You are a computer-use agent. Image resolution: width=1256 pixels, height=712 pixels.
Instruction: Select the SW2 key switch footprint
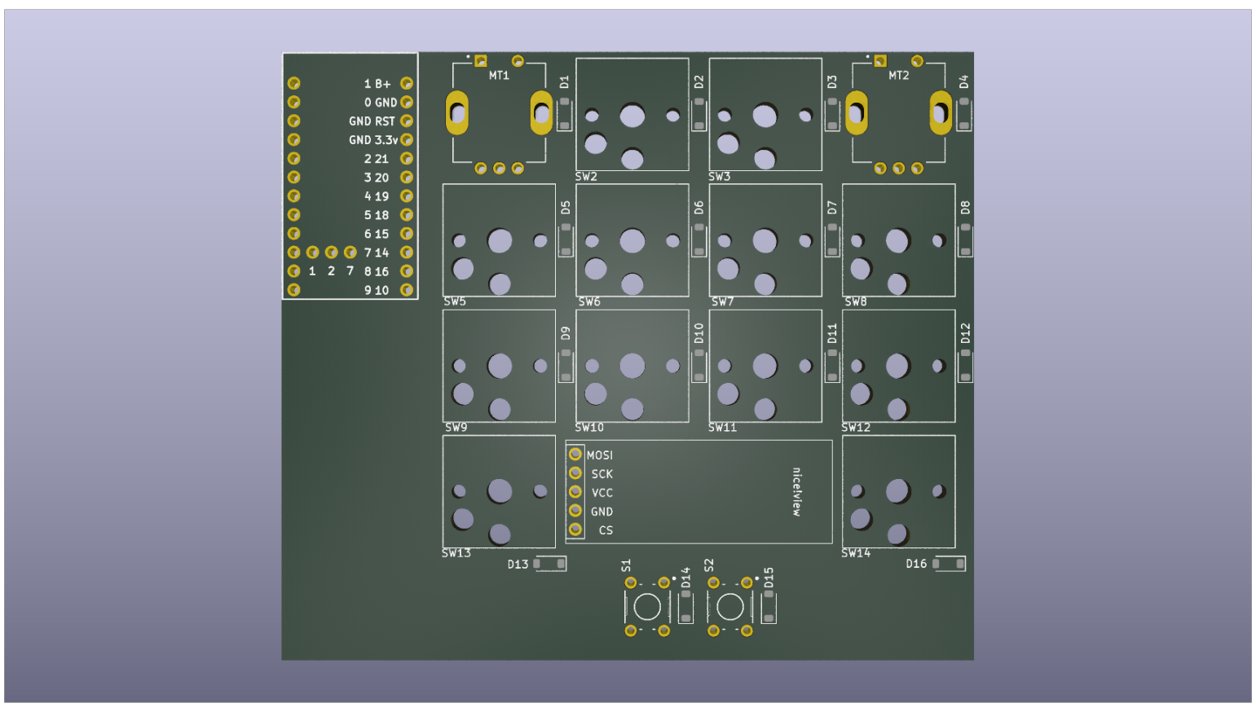click(x=632, y=115)
